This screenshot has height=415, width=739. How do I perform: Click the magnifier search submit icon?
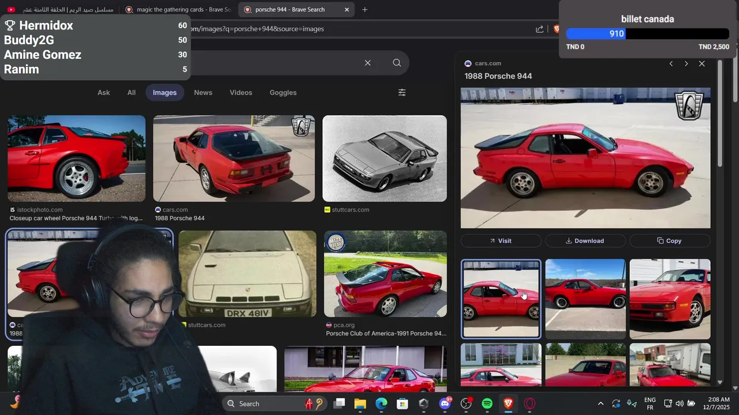click(x=397, y=63)
